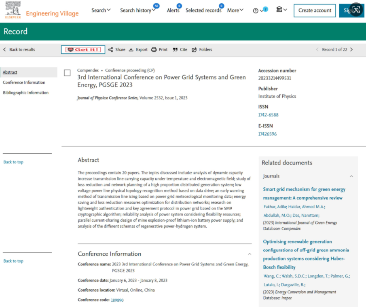Click the Export label in toolbar
Image resolution: width=366 pixels, height=307 pixels.
pos(142,49)
